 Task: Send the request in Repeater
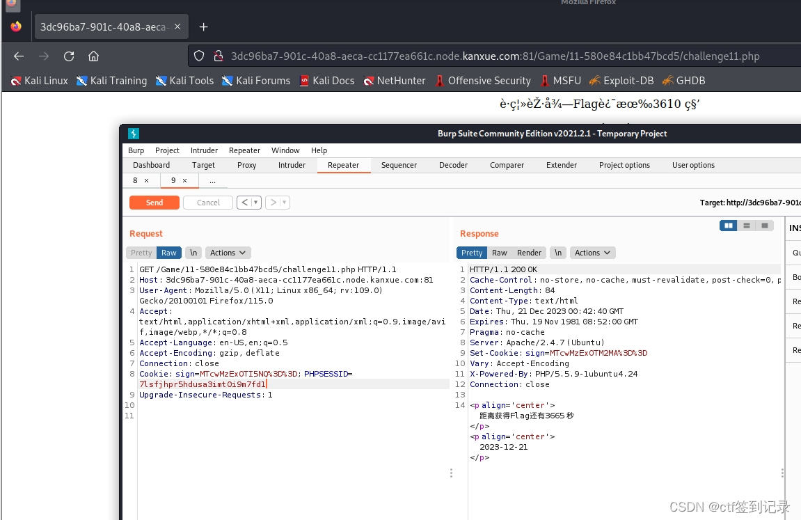pos(154,203)
